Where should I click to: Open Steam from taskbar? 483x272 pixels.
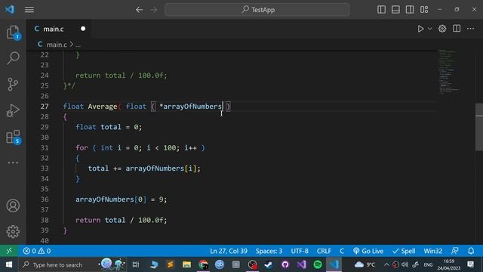(269, 264)
